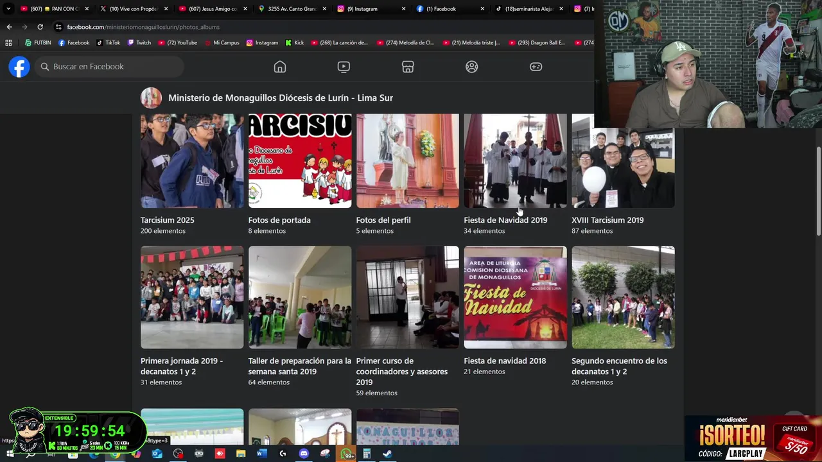Close the PAN CON C tab
Viewport: 822px width, 462px height.
[87, 9]
